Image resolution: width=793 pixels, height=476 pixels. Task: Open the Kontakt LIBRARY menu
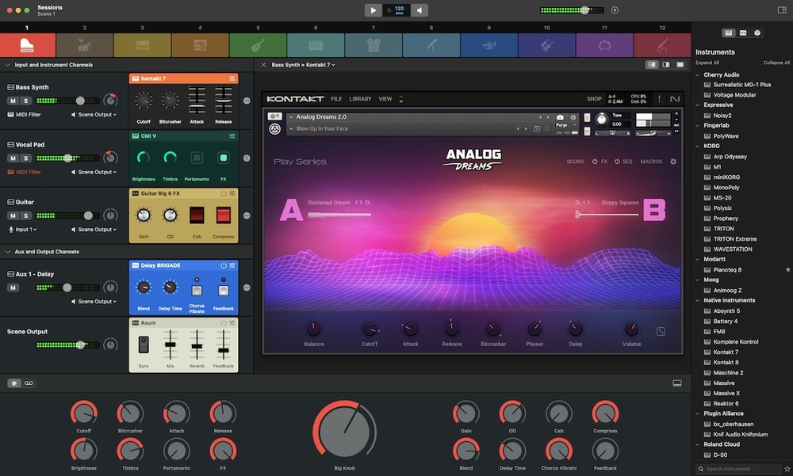(360, 99)
